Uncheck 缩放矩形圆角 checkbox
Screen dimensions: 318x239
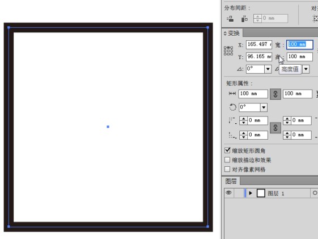point(227,150)
